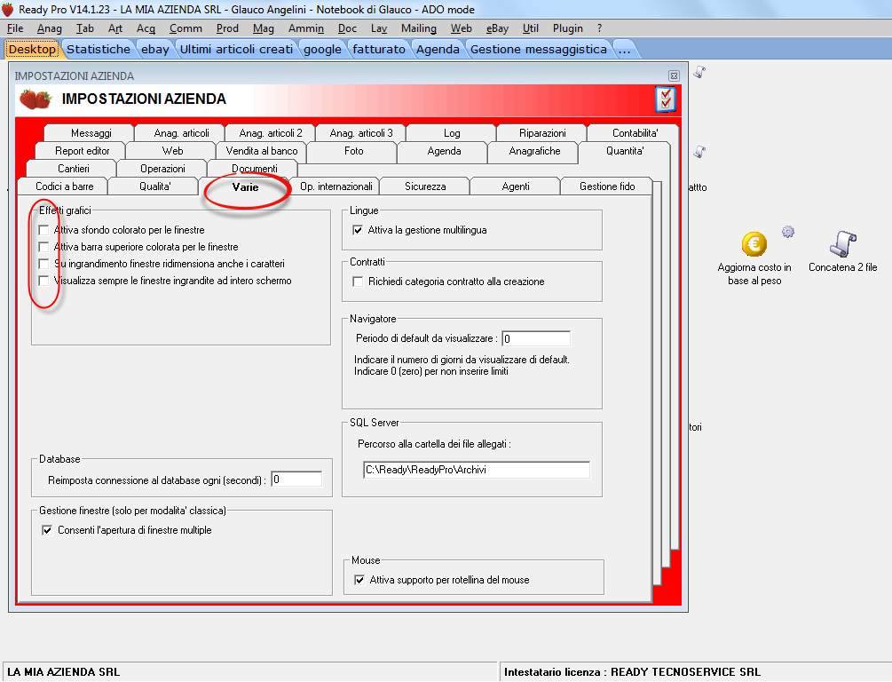This screenshot has height=682, width=892.
Task: Switch to the google desktop tab
Action: (x=322, y=50)
